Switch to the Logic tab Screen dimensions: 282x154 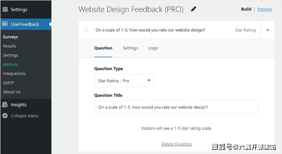153,48
